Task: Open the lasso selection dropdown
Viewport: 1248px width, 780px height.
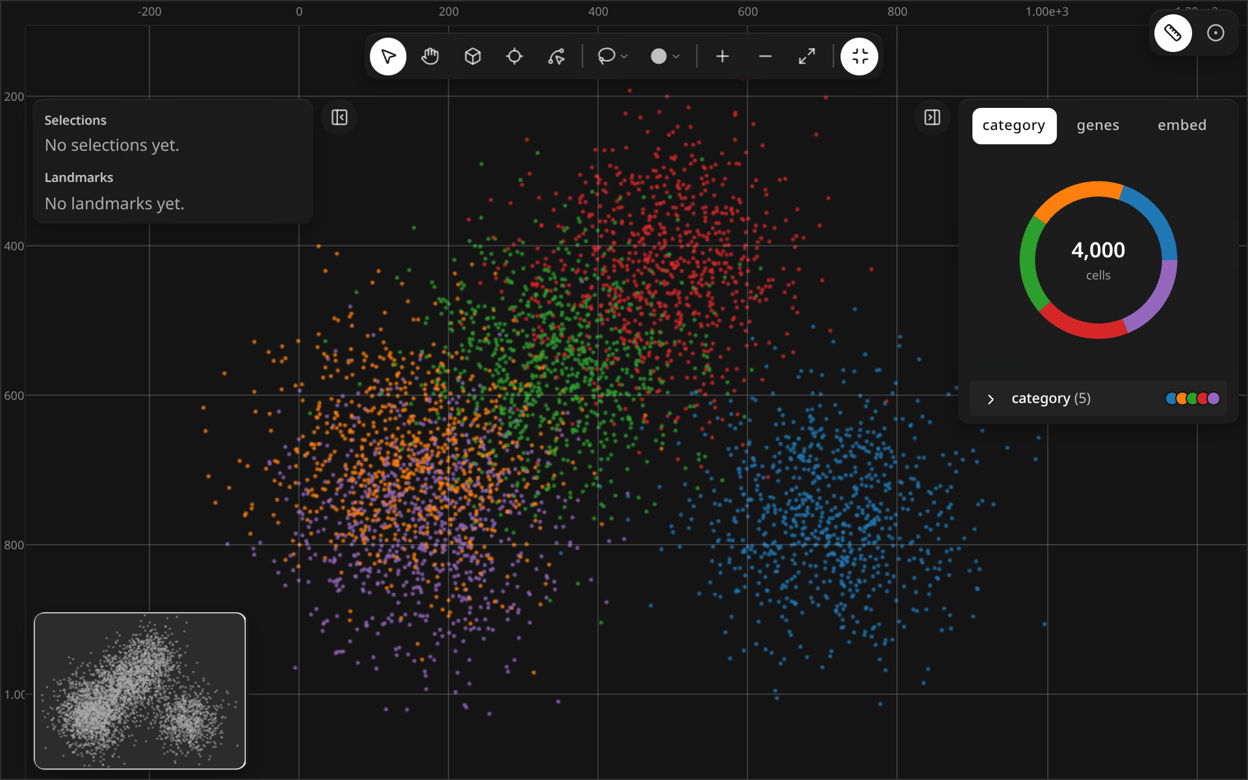Action: 612,57
